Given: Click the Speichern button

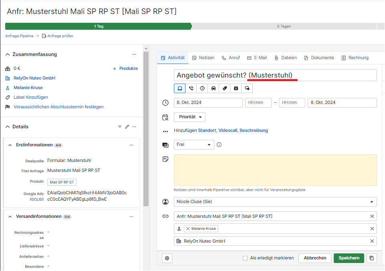Looking at the screenshot, I should [349, 258].
